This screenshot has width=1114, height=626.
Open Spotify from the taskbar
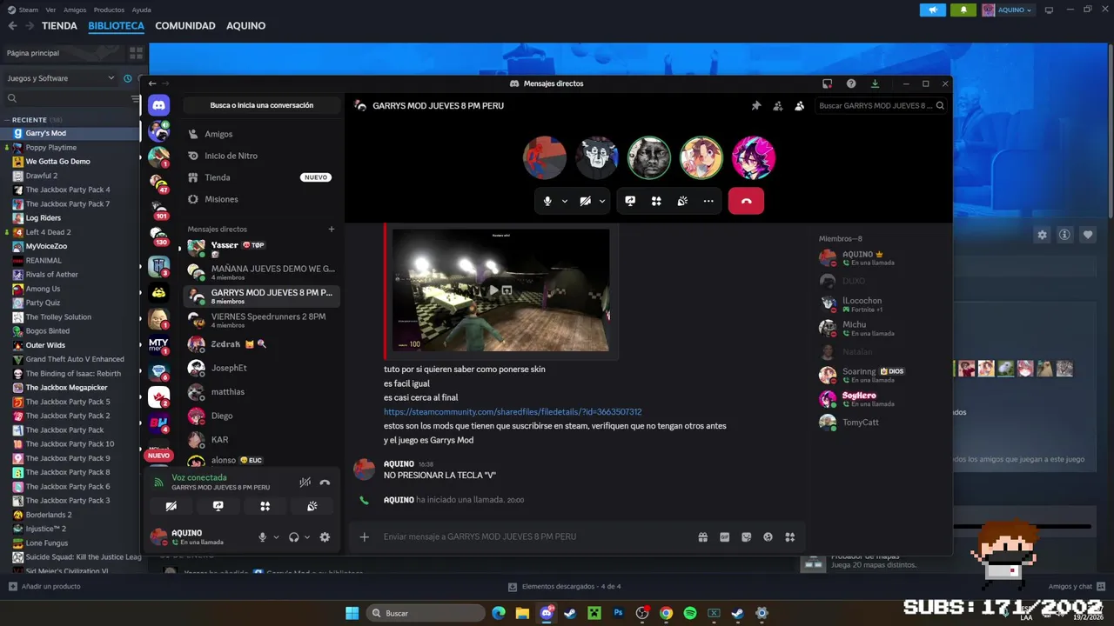click(x=690, y=613)
